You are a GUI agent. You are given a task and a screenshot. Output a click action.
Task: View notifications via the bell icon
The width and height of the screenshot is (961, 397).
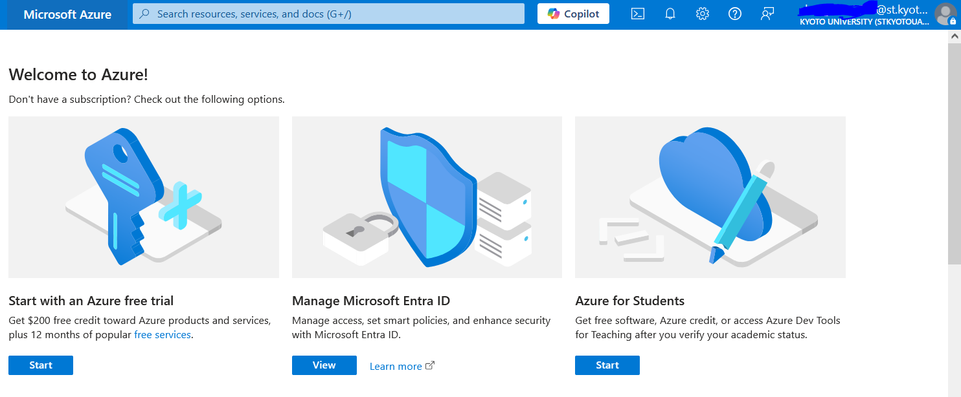[670, 14]
